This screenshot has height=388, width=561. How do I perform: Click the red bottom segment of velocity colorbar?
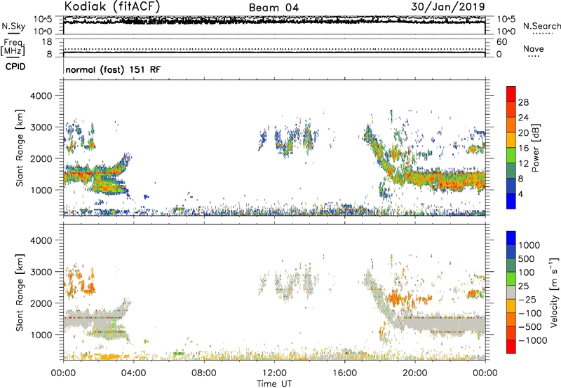click(511, 347)
